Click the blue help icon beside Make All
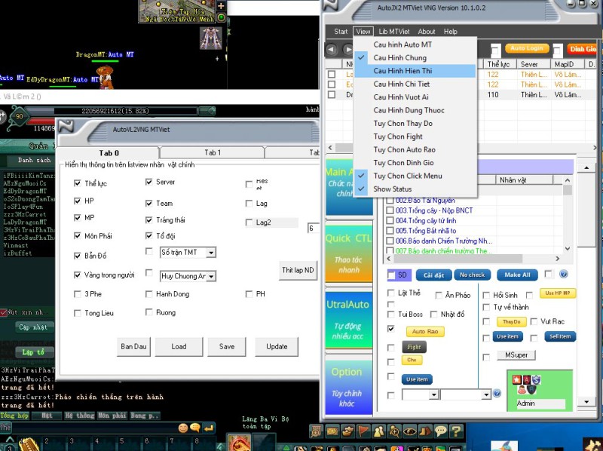 pyautogui.click(x=563, y=275)
